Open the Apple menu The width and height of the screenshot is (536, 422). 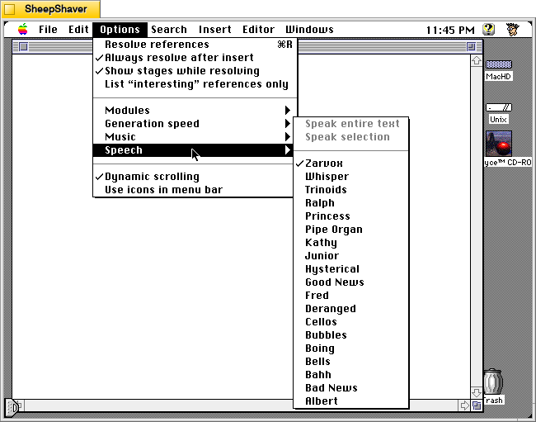point(22,30)
